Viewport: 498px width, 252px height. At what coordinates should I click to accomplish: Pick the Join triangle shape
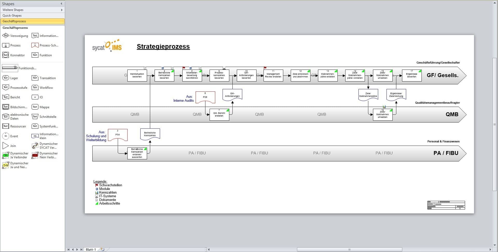point(6,146)
